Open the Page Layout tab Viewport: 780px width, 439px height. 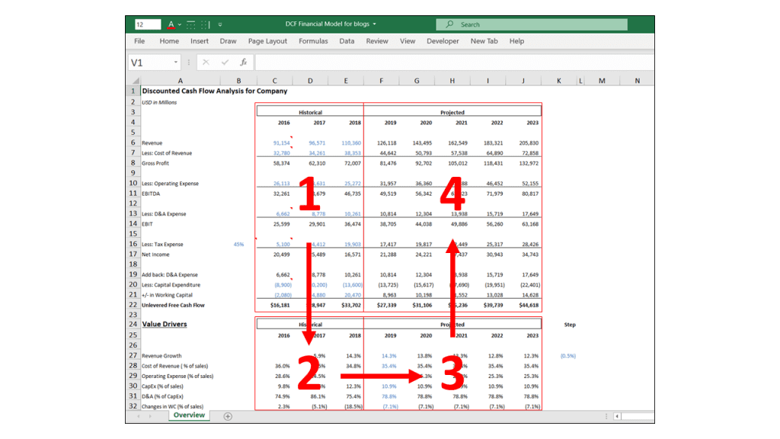267,41
